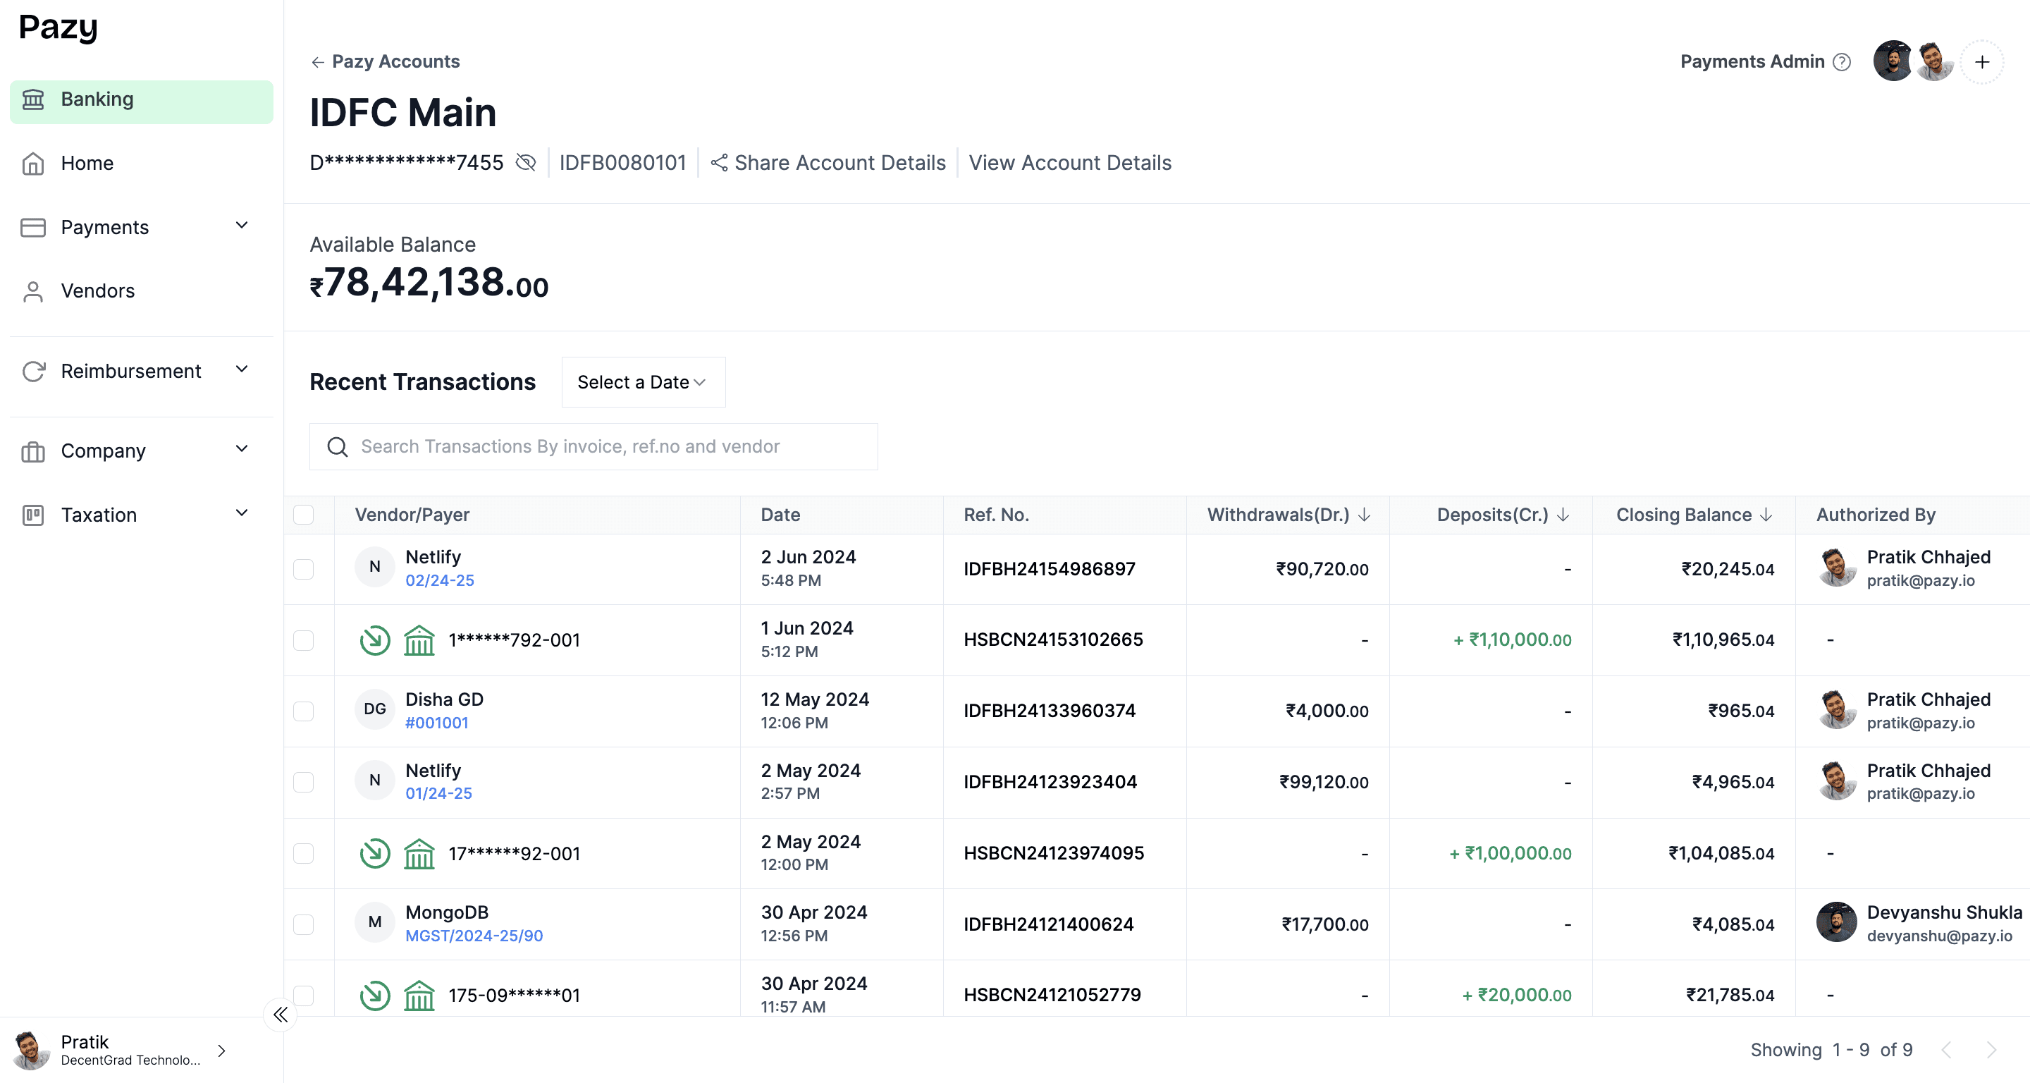Click View Account Details
Viewport: 2030px width, 1083px height.
pos(1069,162)
